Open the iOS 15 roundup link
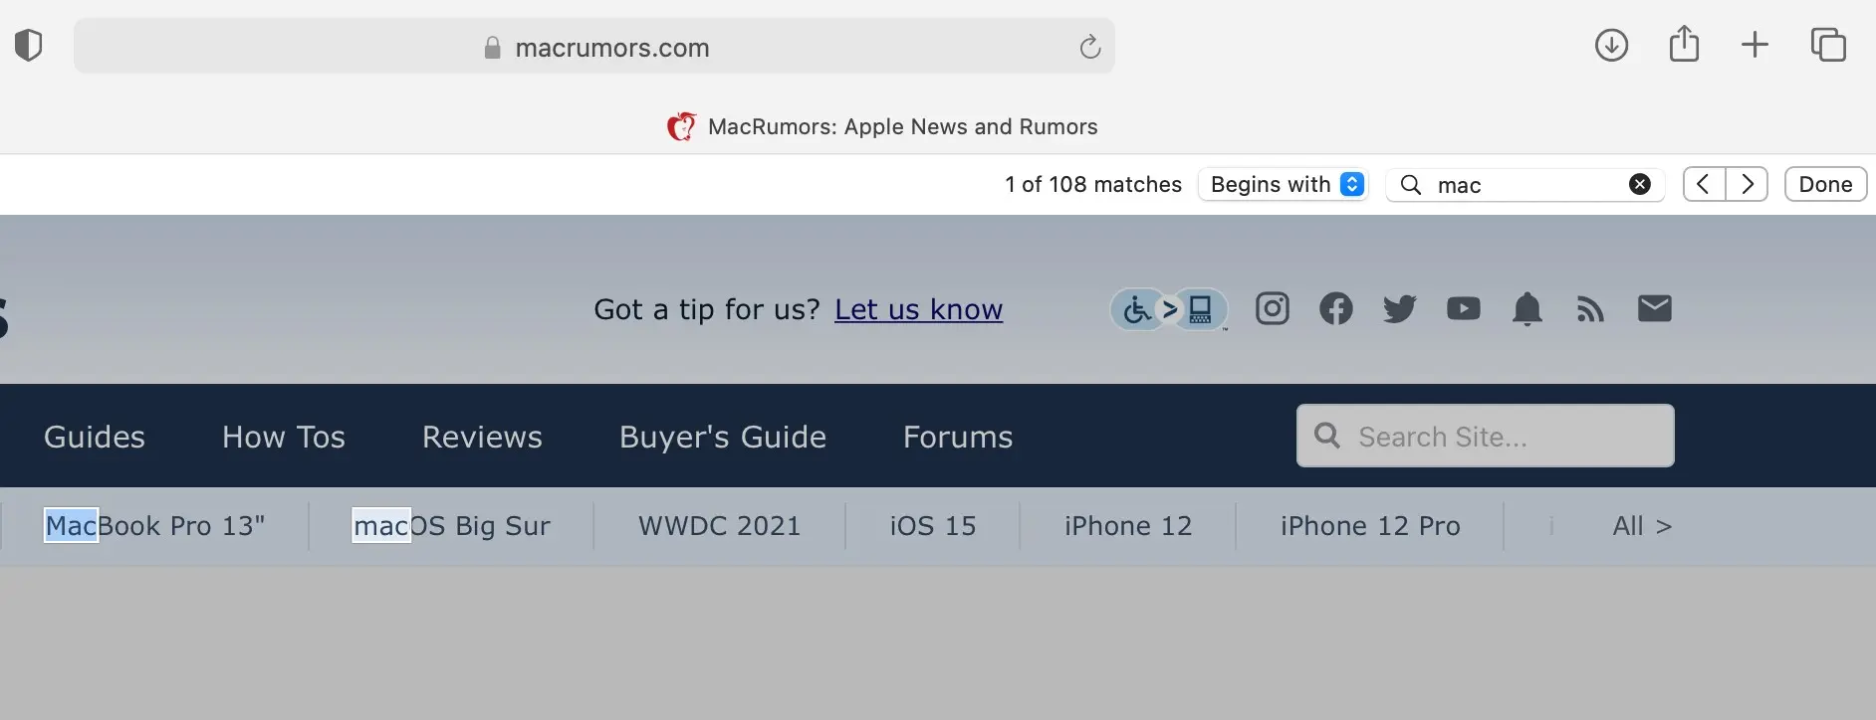Screen dimensions: 1876x720 point(933,525)
